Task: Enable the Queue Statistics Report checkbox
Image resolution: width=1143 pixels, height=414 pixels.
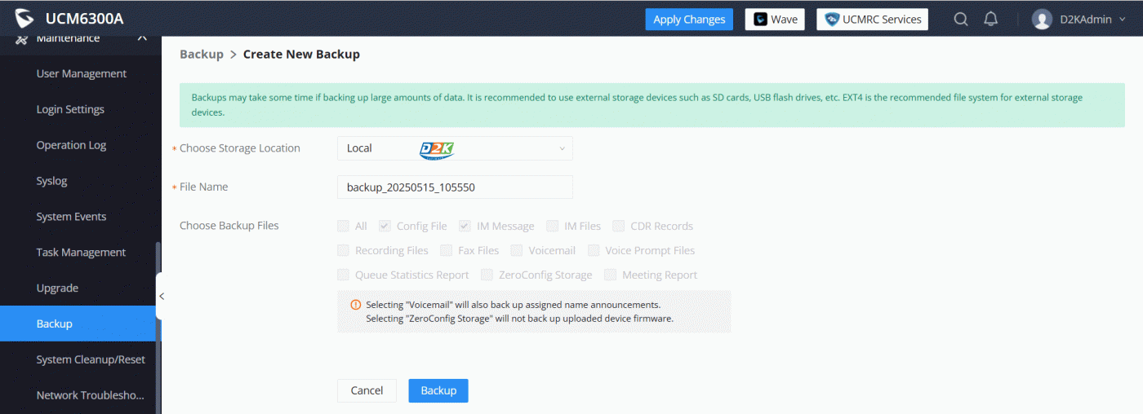Action: (x=343, y=275)
